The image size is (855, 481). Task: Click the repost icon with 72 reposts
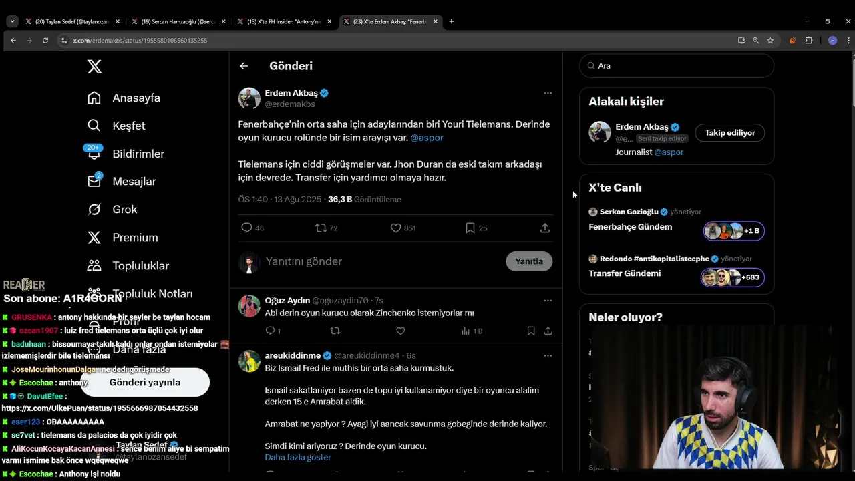327,228
